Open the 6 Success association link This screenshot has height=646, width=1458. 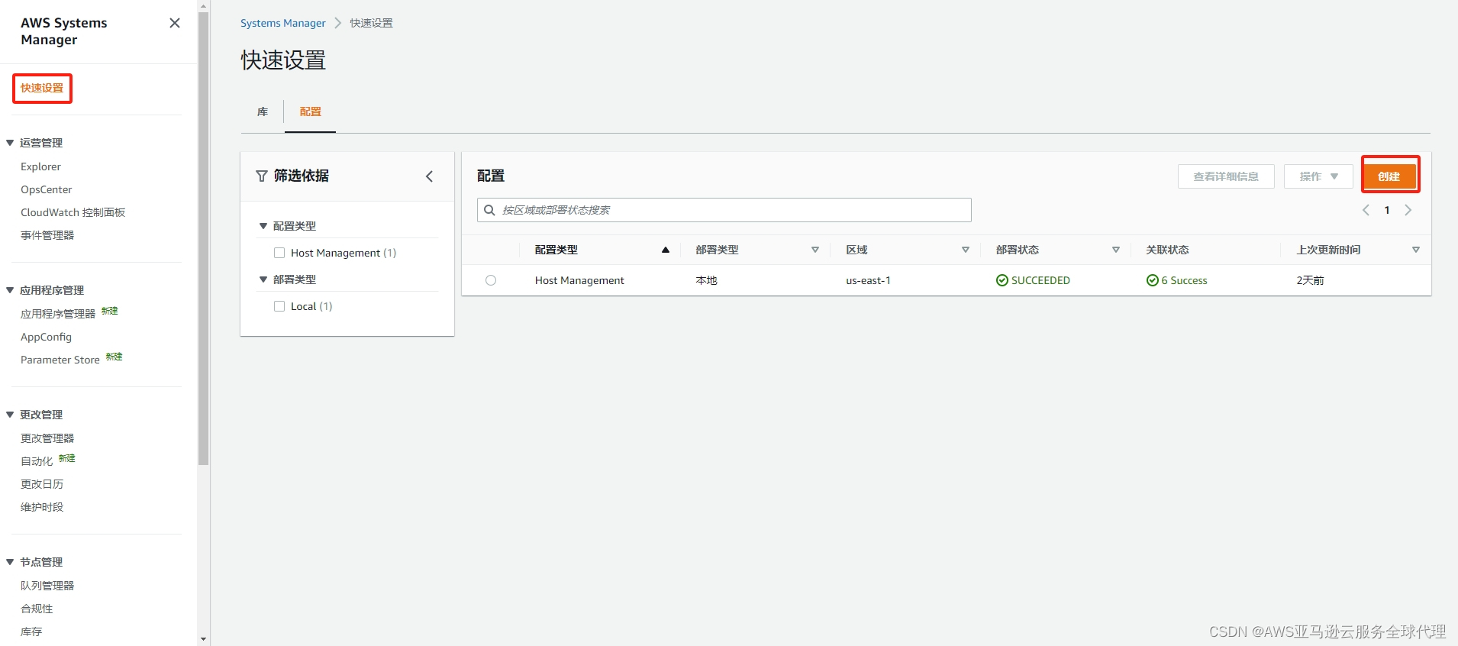click(x=1184, y=280)
